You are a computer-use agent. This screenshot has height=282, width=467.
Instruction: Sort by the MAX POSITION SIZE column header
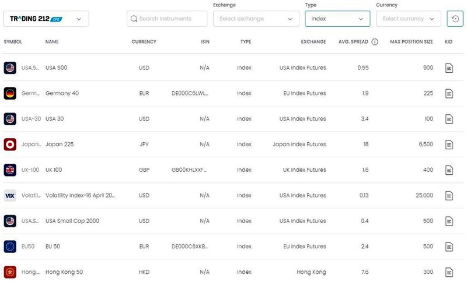412,42
